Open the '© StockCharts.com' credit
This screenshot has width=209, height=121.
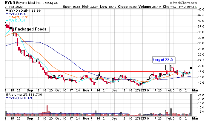click(x=183, y=3)
